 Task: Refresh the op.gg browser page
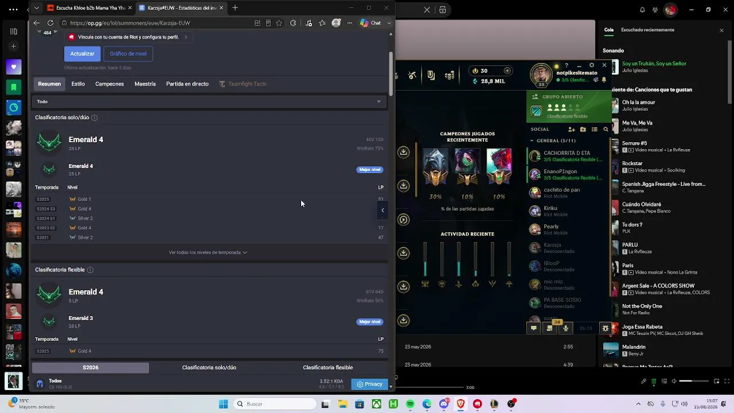coord(50,23)
